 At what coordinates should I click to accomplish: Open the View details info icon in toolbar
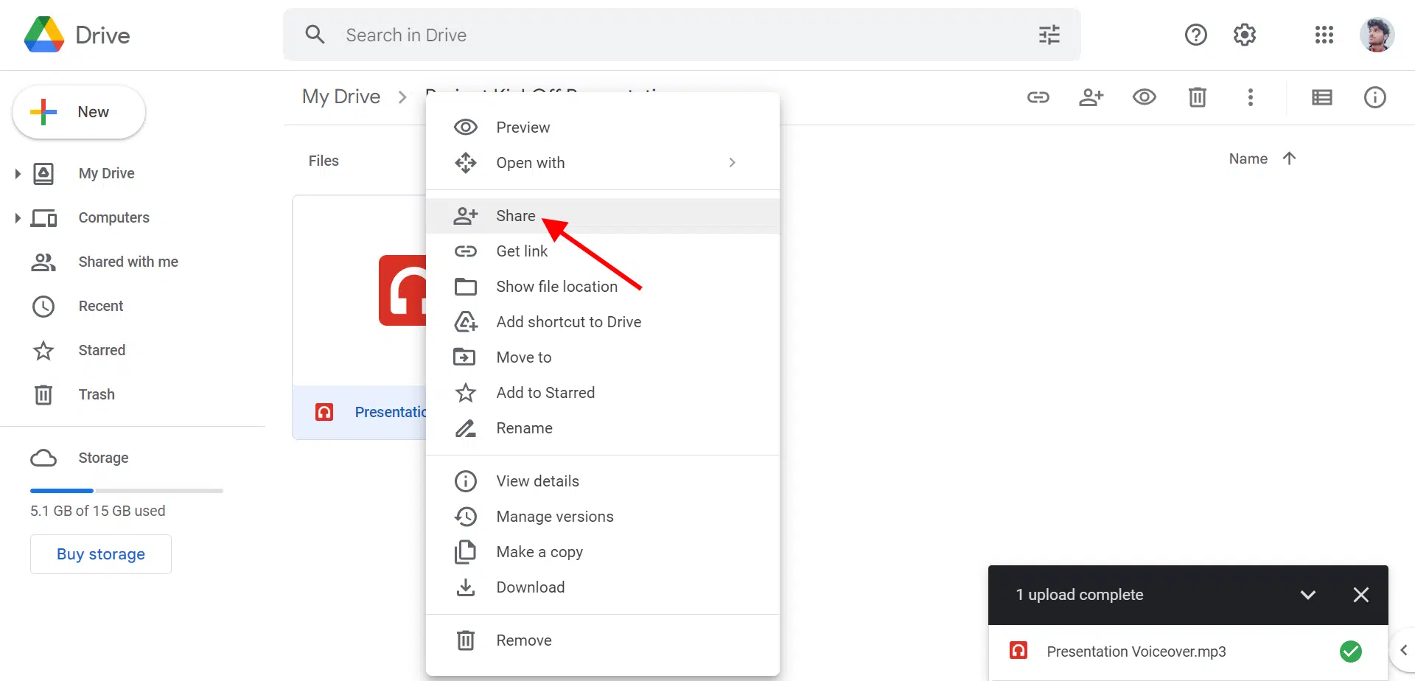(1374, 97)
